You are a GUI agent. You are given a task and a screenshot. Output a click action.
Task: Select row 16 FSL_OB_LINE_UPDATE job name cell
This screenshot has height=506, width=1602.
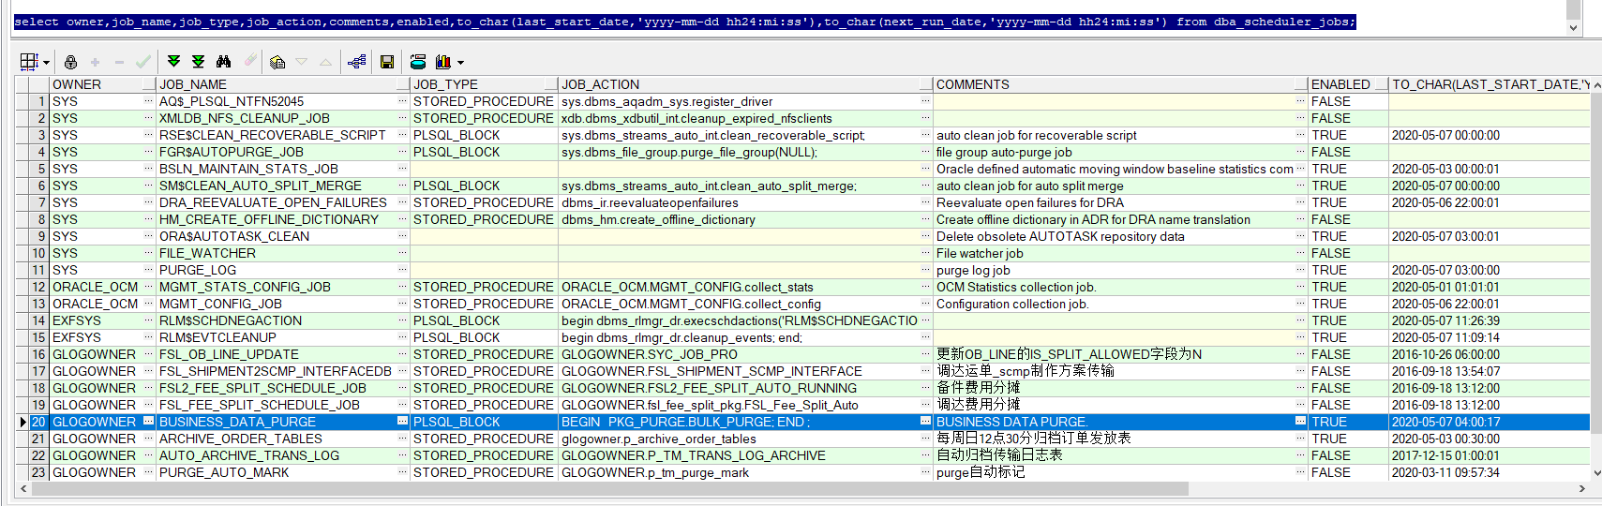(272, 354)
